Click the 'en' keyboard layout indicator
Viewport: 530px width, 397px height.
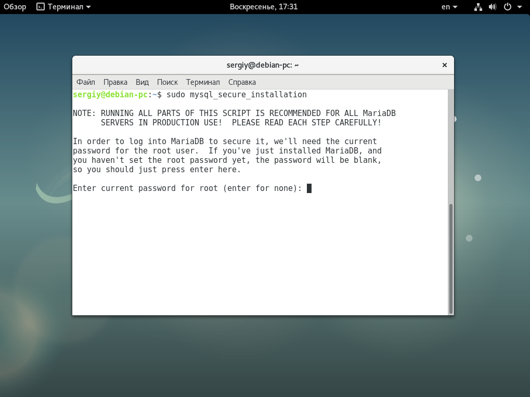point(446,7)
